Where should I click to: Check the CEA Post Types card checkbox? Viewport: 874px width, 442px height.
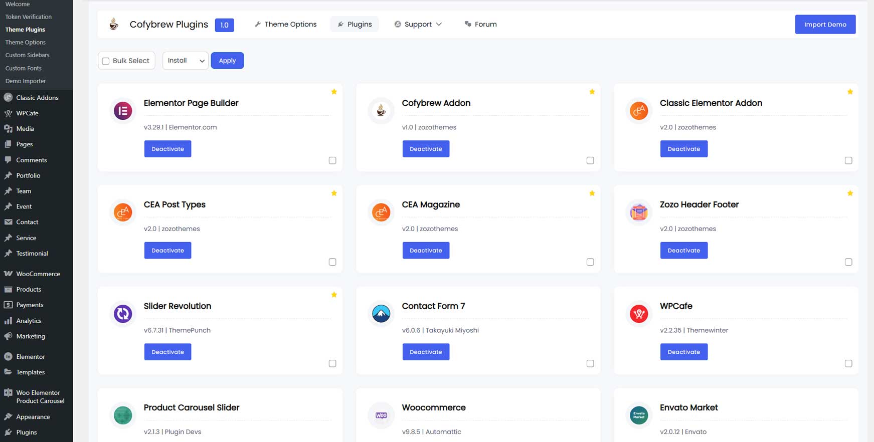click(332, 262)
